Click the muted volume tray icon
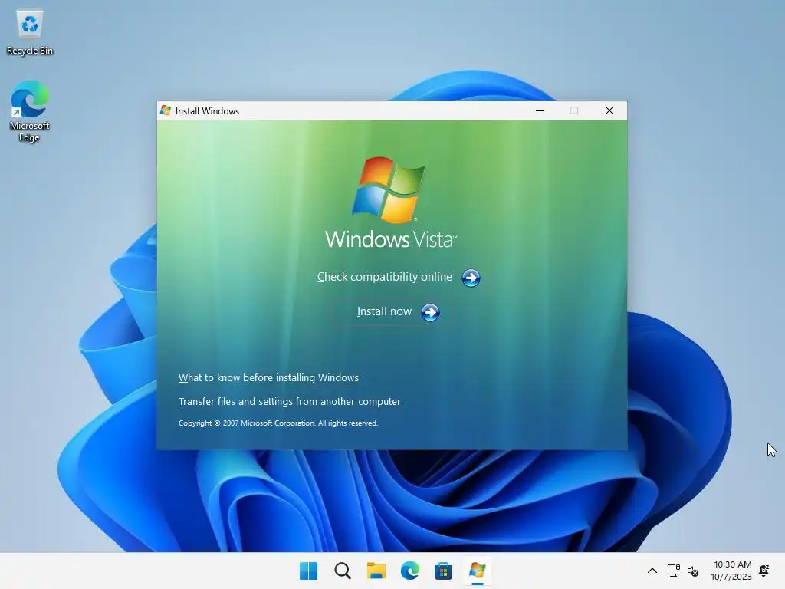Viewport: 785px width, 589px height. pyautogui.click(x=693, y=571)
